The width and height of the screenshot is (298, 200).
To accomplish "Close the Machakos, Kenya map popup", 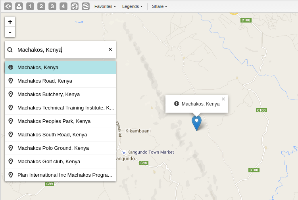I will click(223, 99).
